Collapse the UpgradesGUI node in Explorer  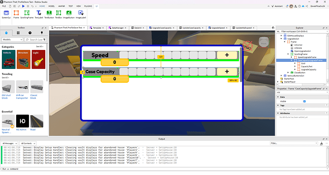click(x=281, y=39)
